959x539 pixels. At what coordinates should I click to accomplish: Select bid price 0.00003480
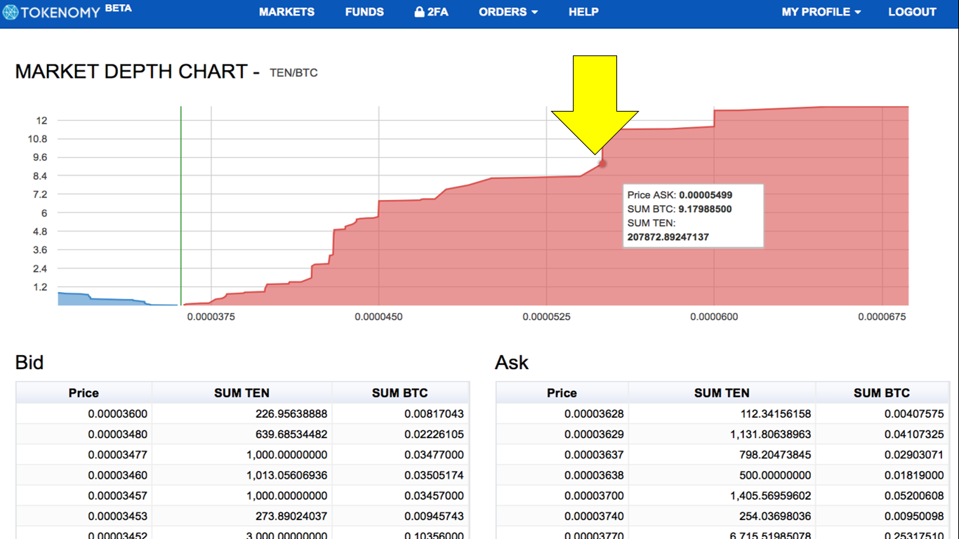click(118, 434)
